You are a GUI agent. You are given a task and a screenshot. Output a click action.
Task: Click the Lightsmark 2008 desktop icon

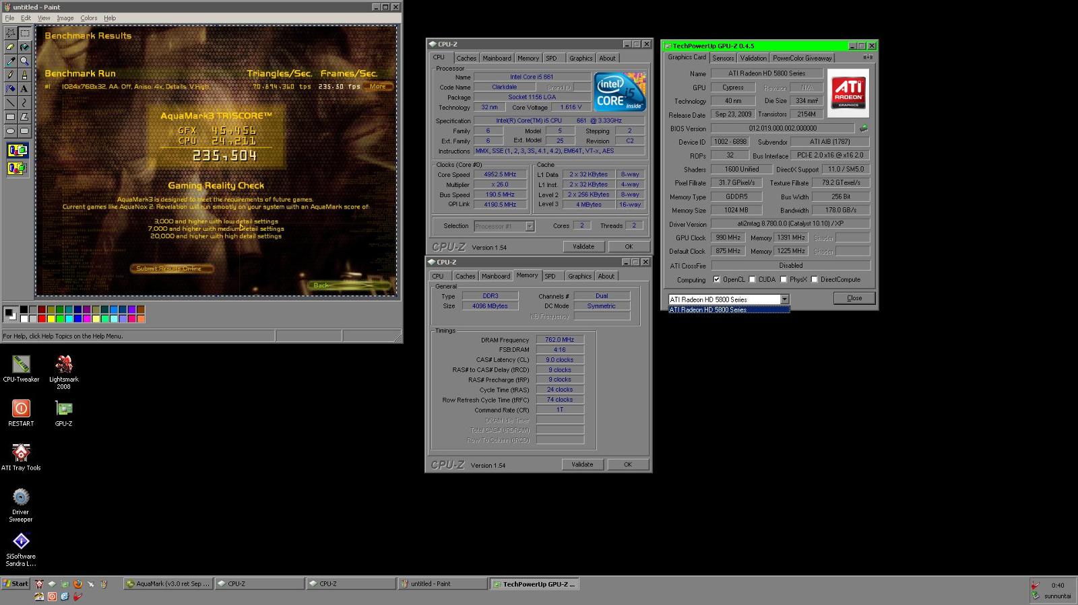[x=63, y=372]
